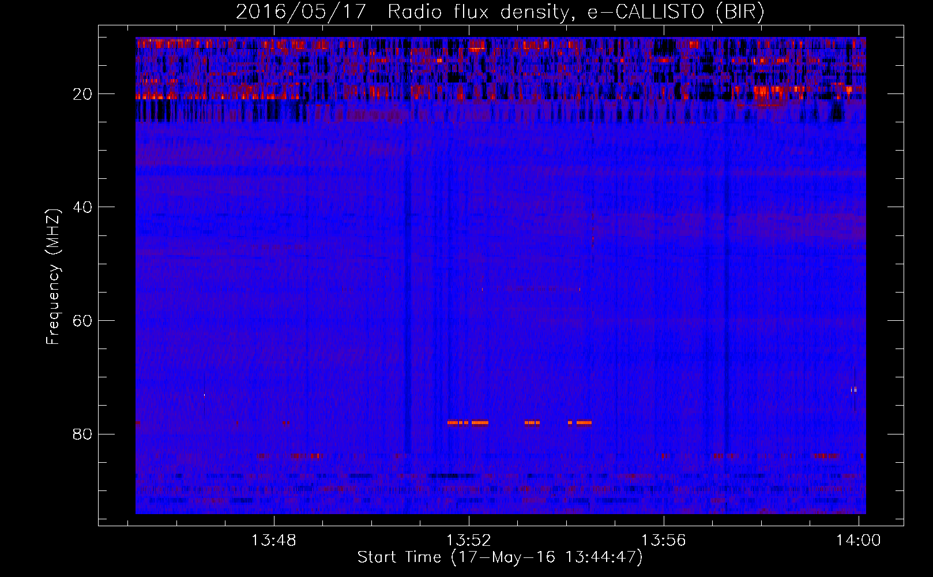933x577 pixels.
Task: Click the 60 MHz frequency tick label
Action: coord(83,321)
